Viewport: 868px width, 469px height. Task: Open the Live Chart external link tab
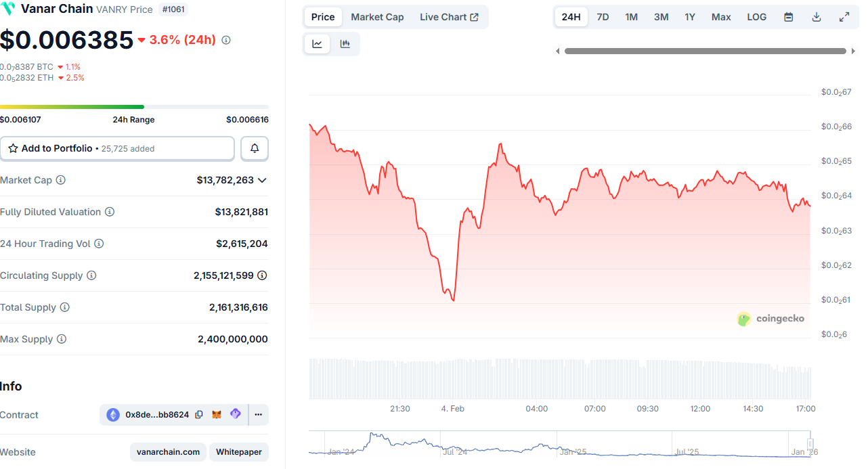coord(449,17)
